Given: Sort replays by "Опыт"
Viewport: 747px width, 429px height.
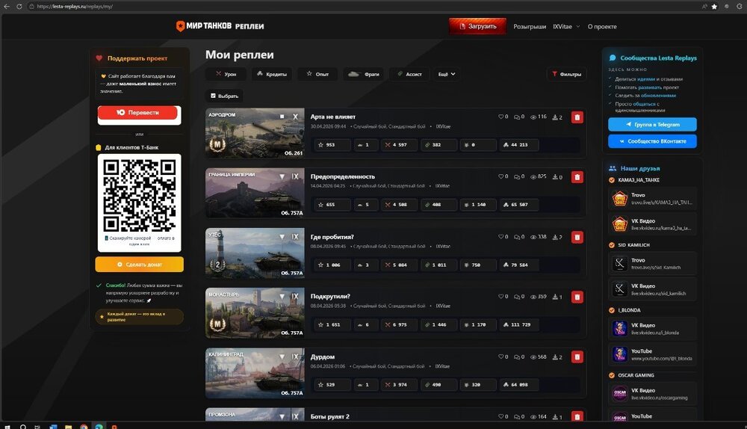Looking at the screenshot, I should tap(317, 74).
